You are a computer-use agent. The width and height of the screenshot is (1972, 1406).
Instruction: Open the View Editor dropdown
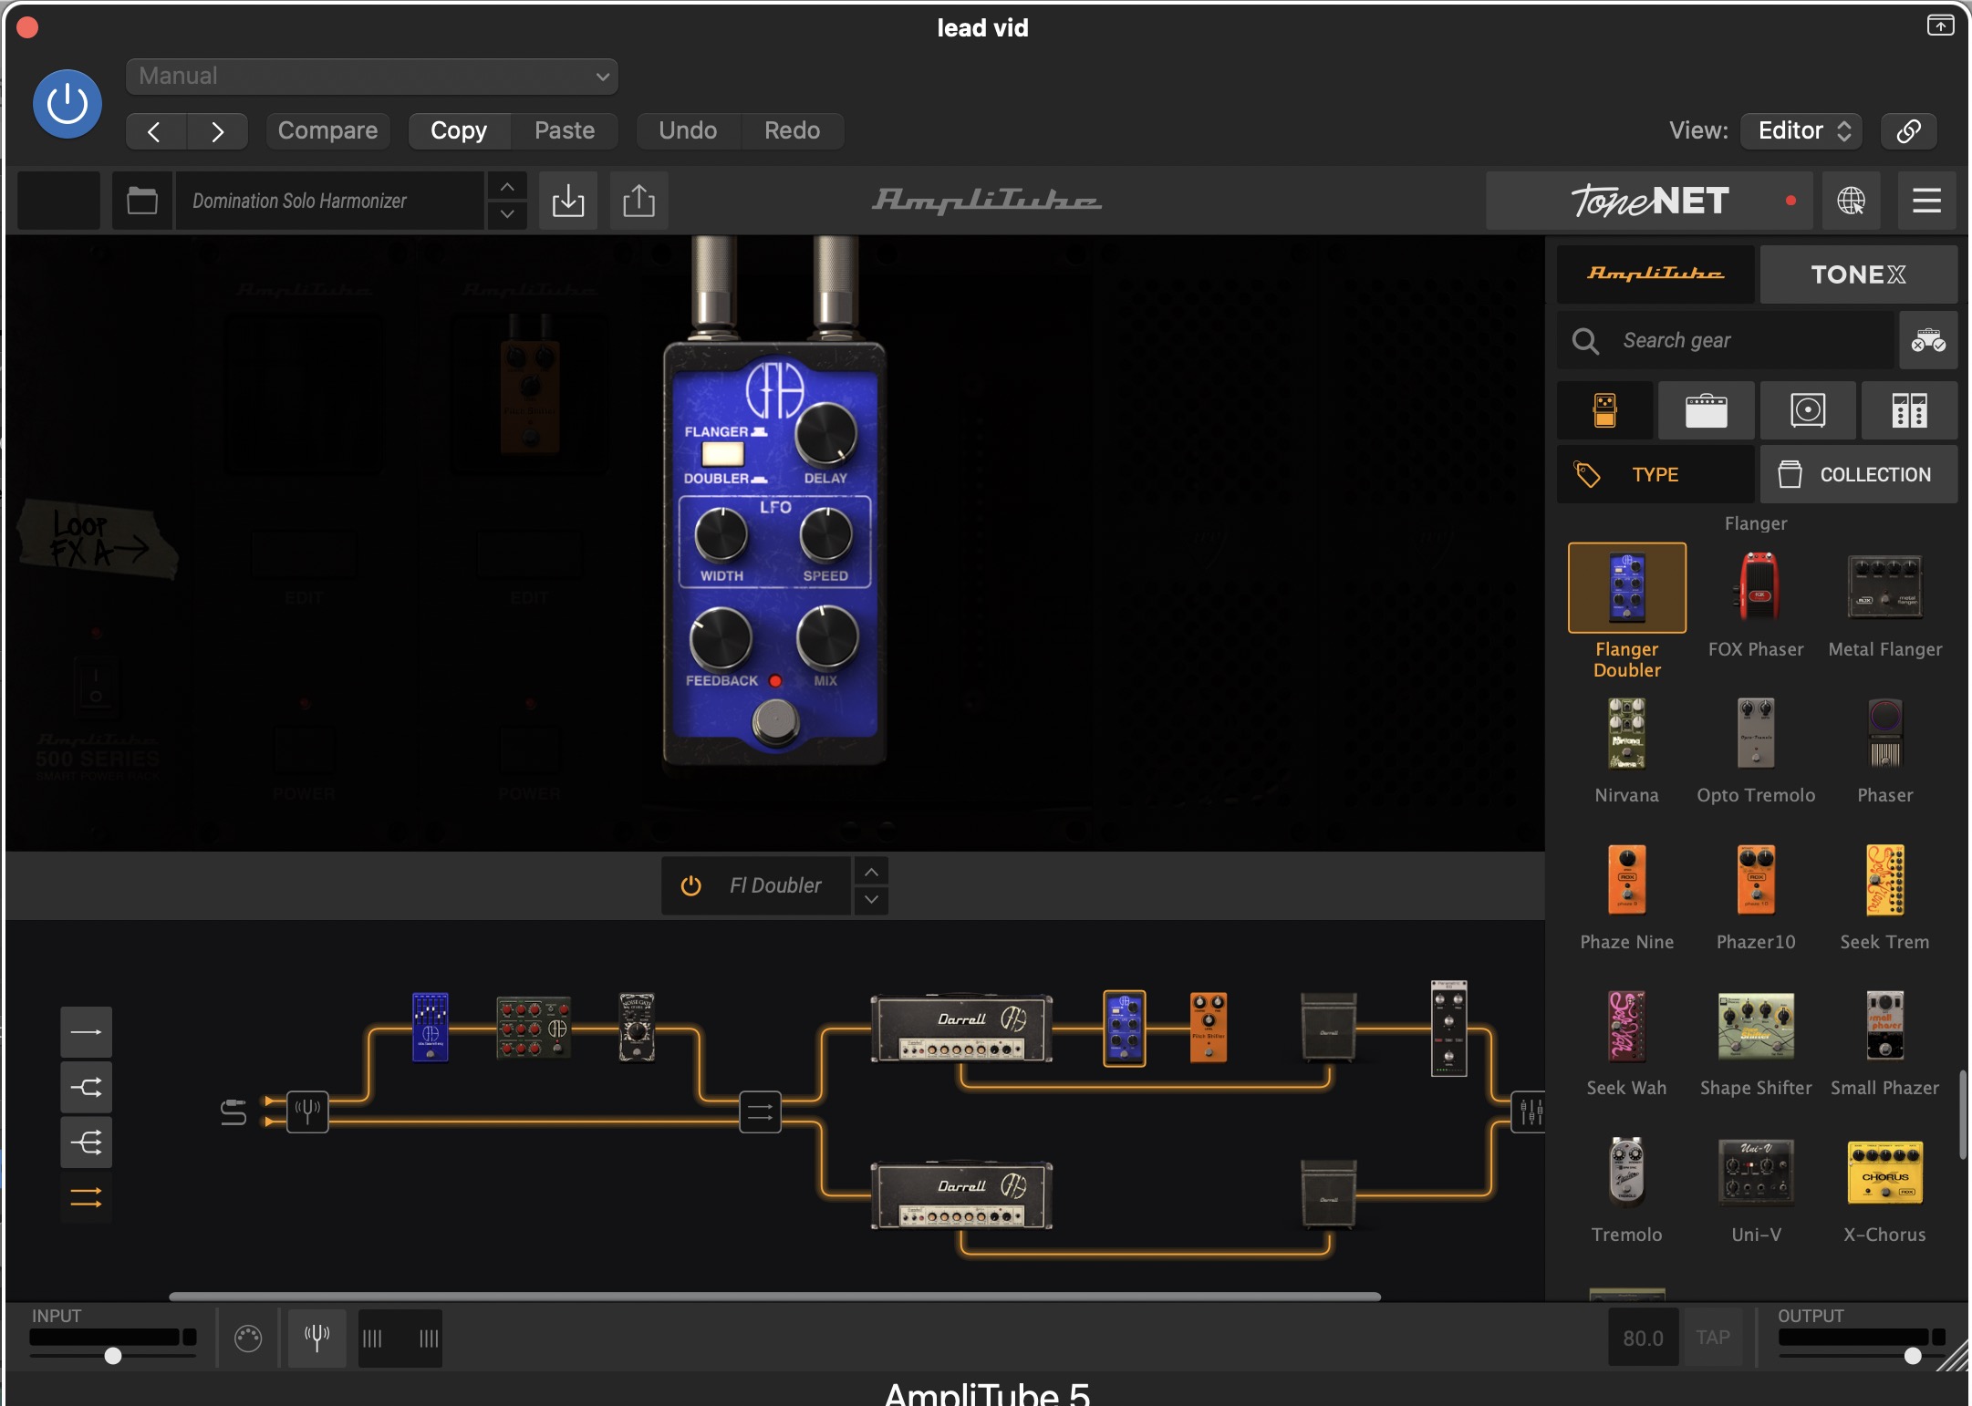[x=1801, y=130]
